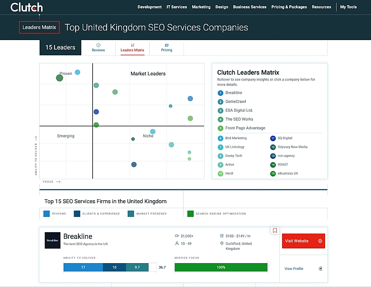371x287 pixels.
Task: Open the Development menu
Action: (x=150, y=7)
